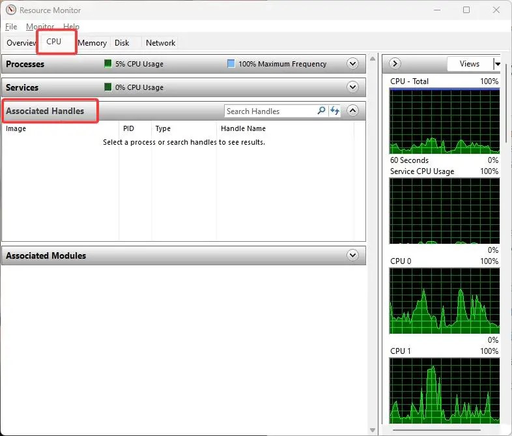The image size is (512, 436).
Task: Switch to the Disk tab
Action: point(122,43)
